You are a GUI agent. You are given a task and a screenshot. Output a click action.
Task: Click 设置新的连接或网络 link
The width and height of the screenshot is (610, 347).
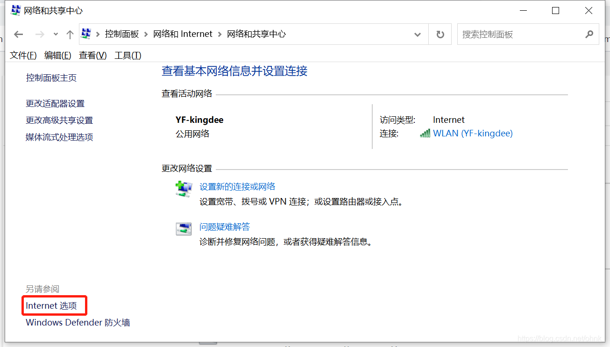(x=237, y=187)
